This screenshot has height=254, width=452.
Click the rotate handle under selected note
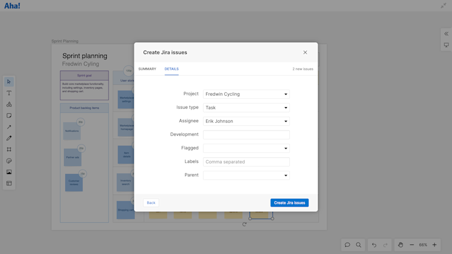pyautogui.click(x=245, y=224)
